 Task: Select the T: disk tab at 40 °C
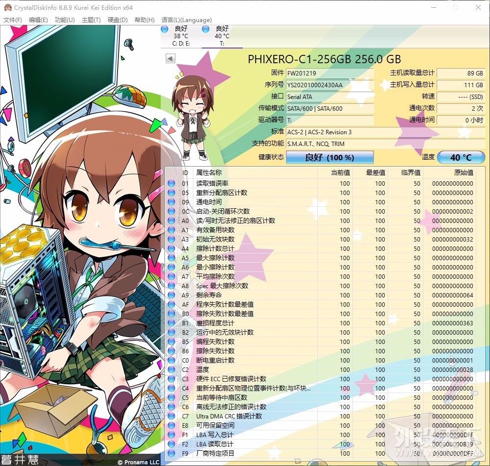pyautogui.click(x=222, y=36)
